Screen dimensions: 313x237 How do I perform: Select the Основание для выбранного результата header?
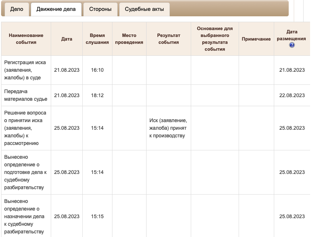pos(215,39)
